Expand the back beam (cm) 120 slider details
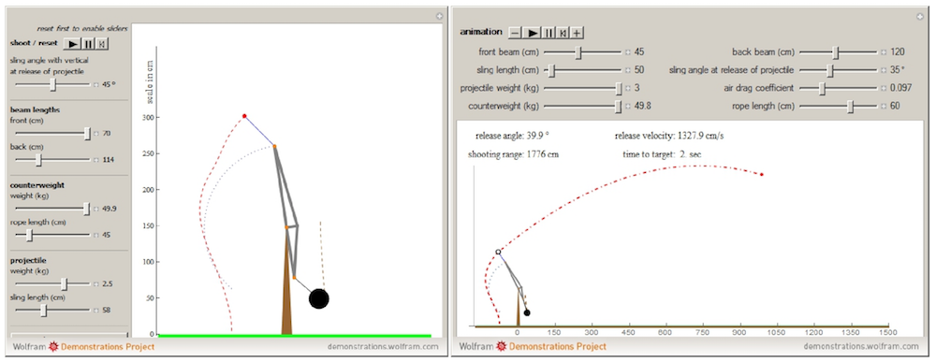Viewport: 936px width, 362px height. [883, 52]
